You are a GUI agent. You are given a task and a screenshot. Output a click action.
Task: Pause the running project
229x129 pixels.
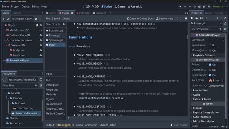pos(185,6)
